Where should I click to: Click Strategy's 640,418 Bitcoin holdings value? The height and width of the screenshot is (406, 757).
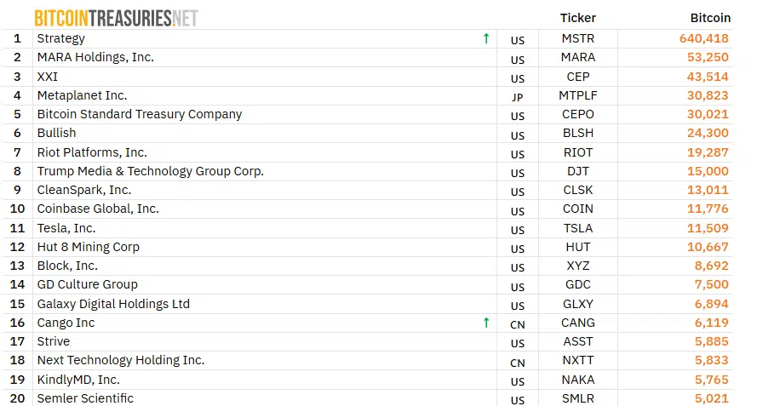click(704, 38)
